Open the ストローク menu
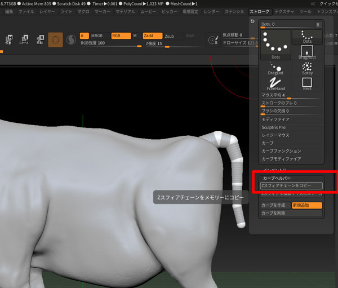The image size is (338, 288). 260,11
